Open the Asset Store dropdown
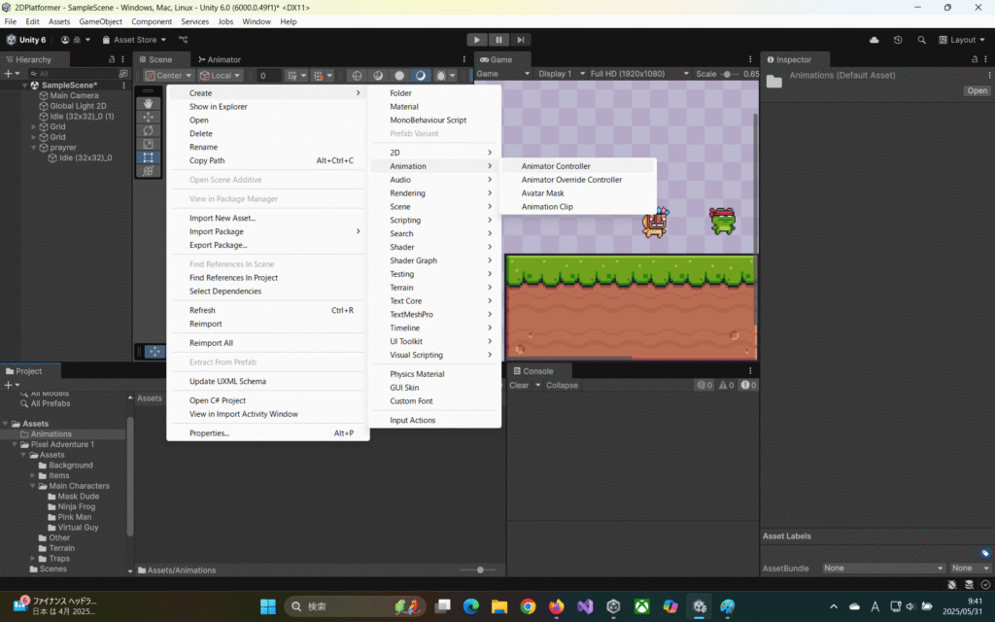Screen dimensions: 995x622 133,39
